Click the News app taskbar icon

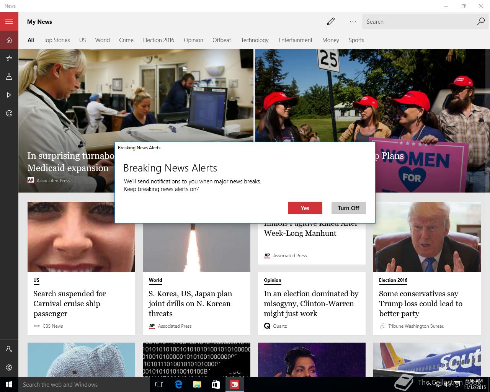pyautogui.click(x=234, y=384)
